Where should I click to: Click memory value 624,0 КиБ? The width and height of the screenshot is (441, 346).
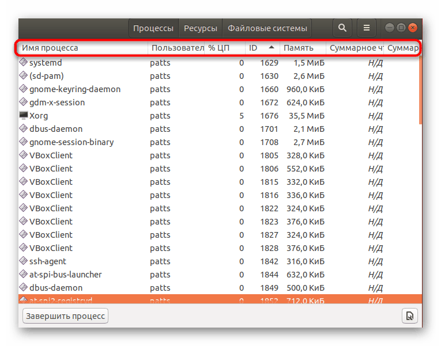pyautogui.click(x=306, y=102)
